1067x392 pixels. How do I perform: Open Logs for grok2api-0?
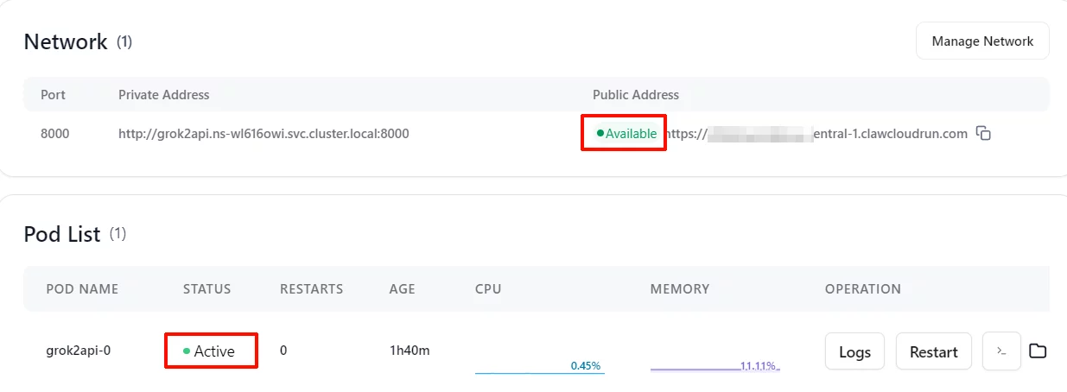pyautogui.click(x=854, y=351)
